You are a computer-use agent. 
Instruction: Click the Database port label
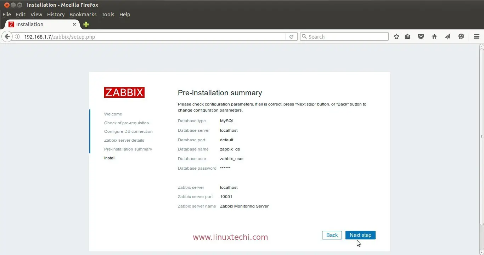pos(191,140)
